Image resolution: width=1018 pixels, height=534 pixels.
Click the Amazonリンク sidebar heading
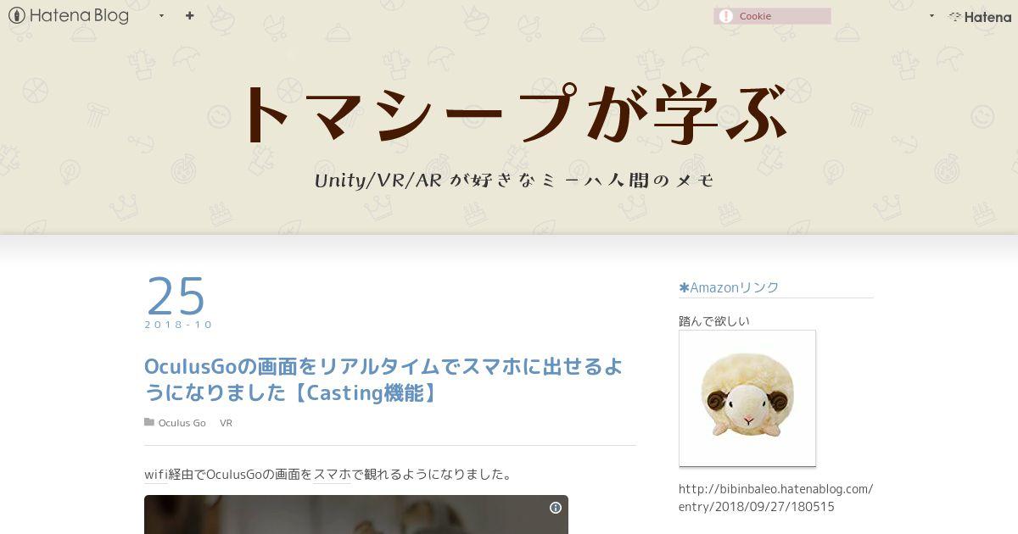pyautogui.click(x=729, y=287)
